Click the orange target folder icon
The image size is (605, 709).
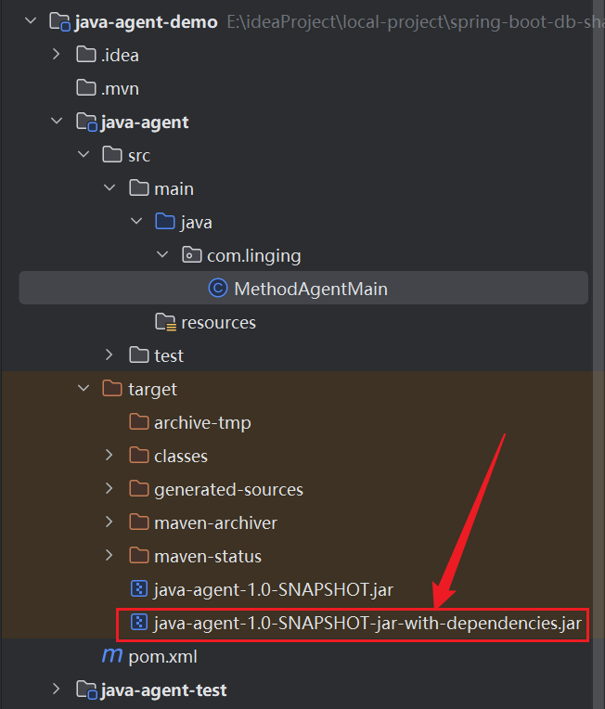click(112, 389)
